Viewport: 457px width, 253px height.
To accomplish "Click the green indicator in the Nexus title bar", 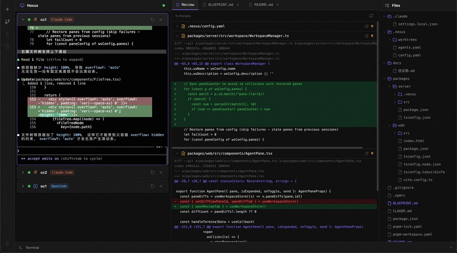I will [163, 5].
